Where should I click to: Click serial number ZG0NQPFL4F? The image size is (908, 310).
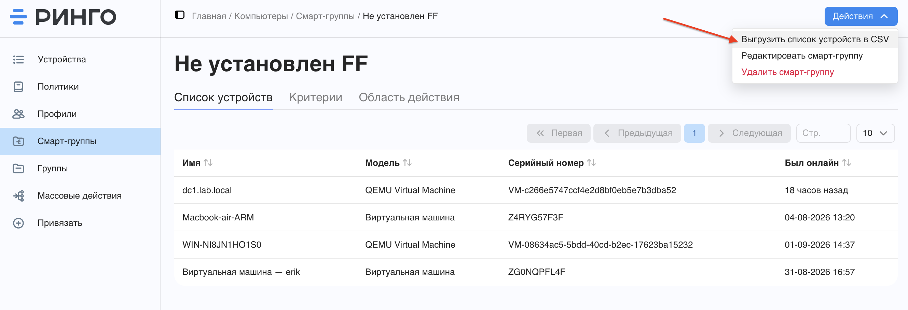pos(536,272)
